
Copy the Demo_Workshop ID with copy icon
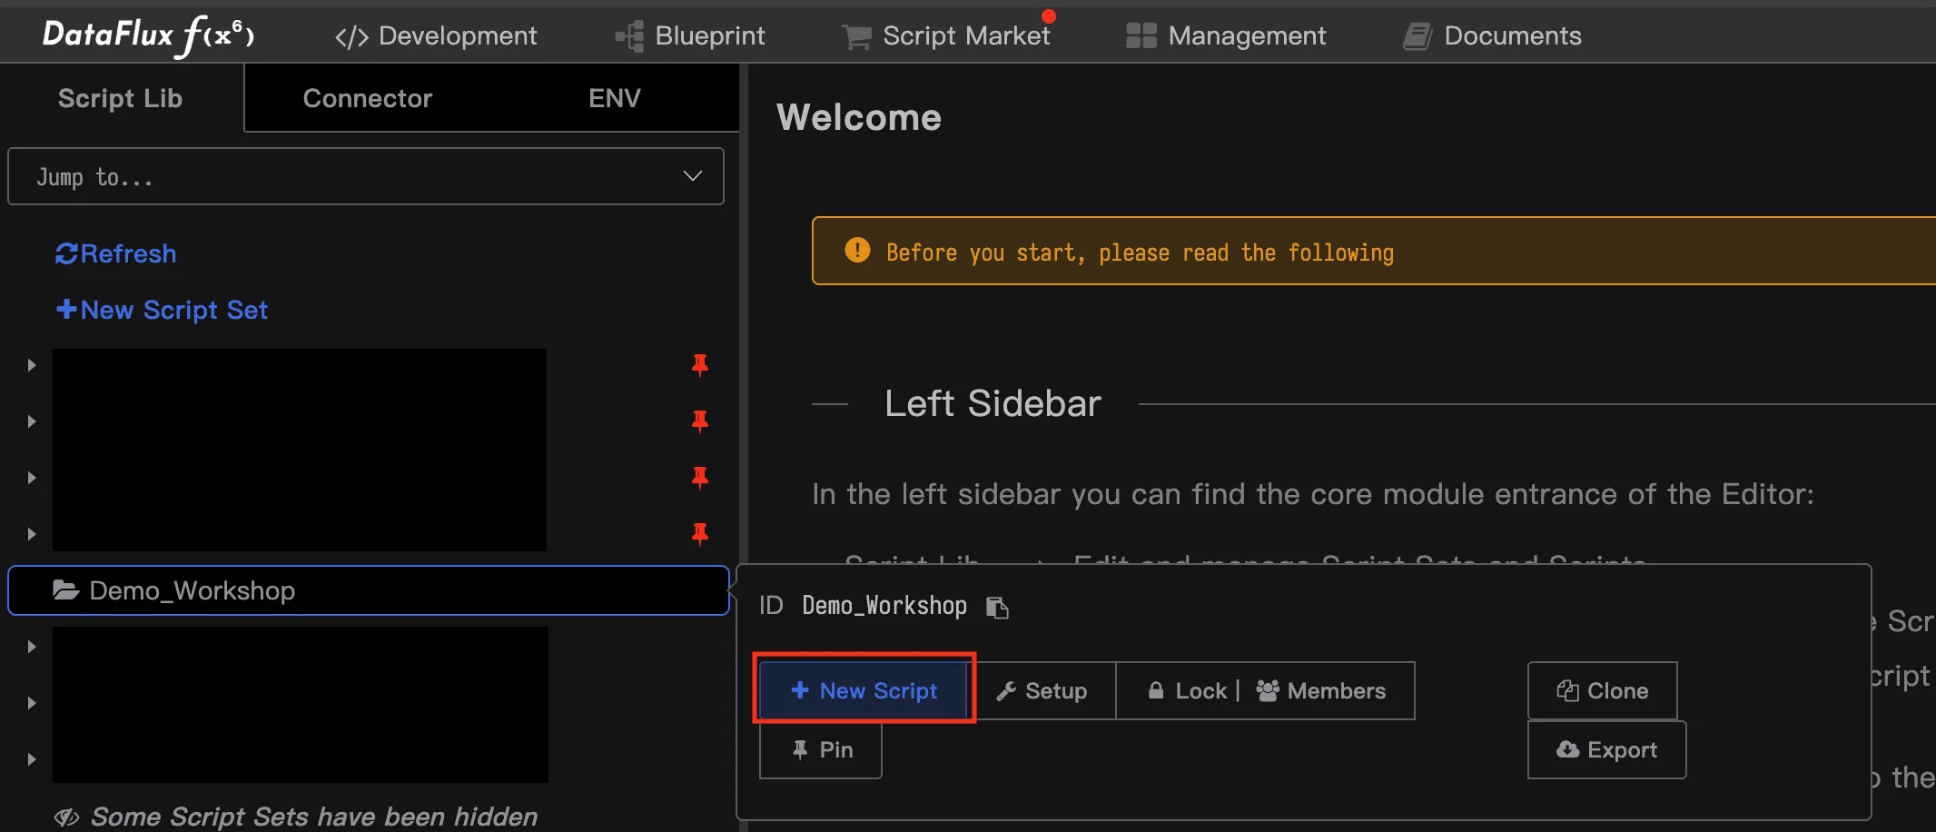coord(997,607)
